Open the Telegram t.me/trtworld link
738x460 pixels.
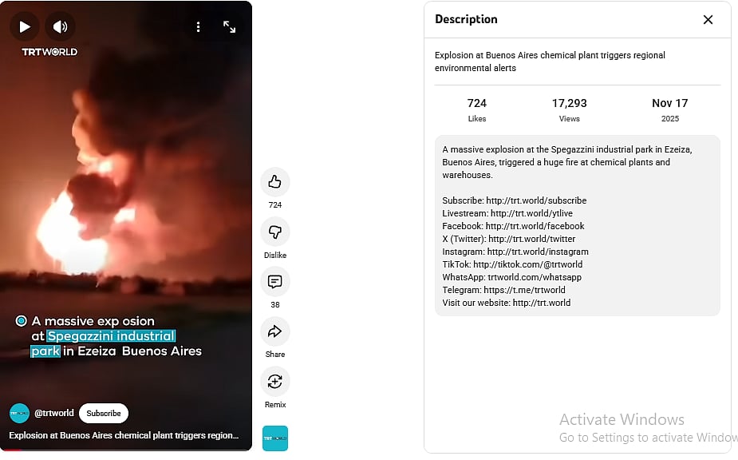(x=524, y=290)
